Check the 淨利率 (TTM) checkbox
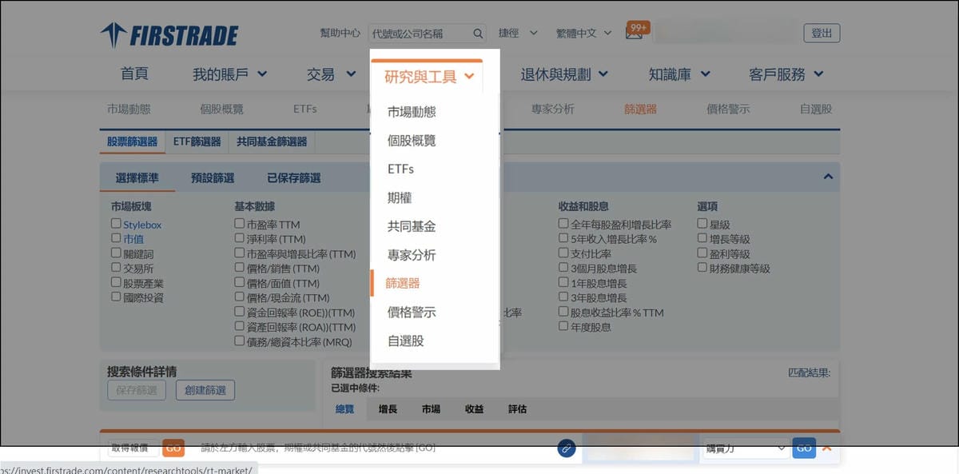 click(x=240, y=238)
